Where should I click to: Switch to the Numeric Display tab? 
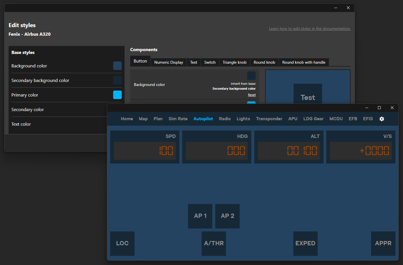click(169, 62)
